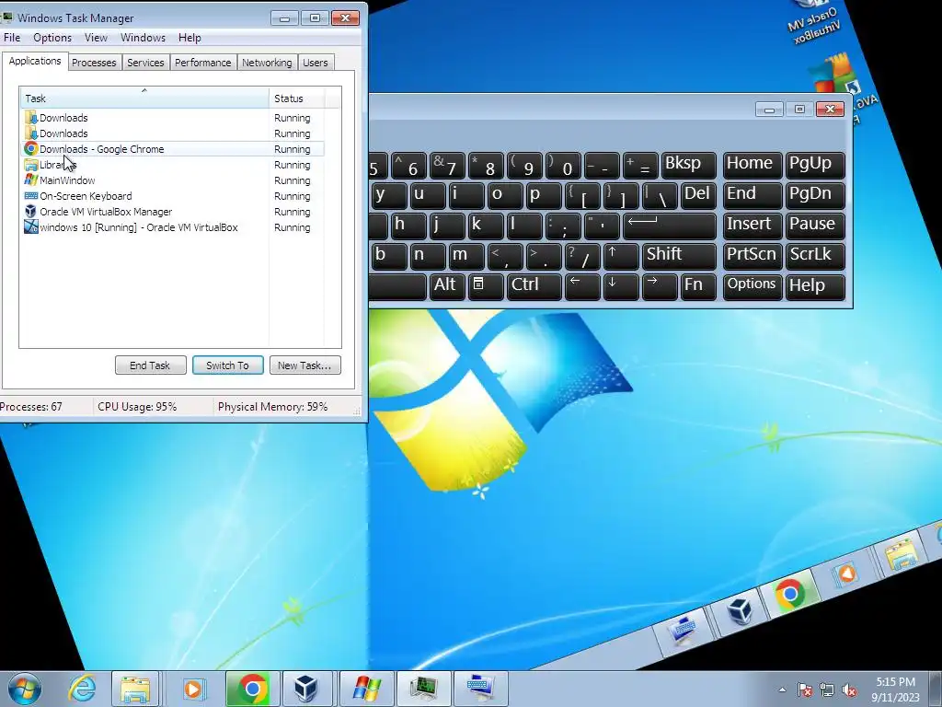Toggle the Shift key on On-Screen Keyboard
The image size is (942, 707).
679,256
